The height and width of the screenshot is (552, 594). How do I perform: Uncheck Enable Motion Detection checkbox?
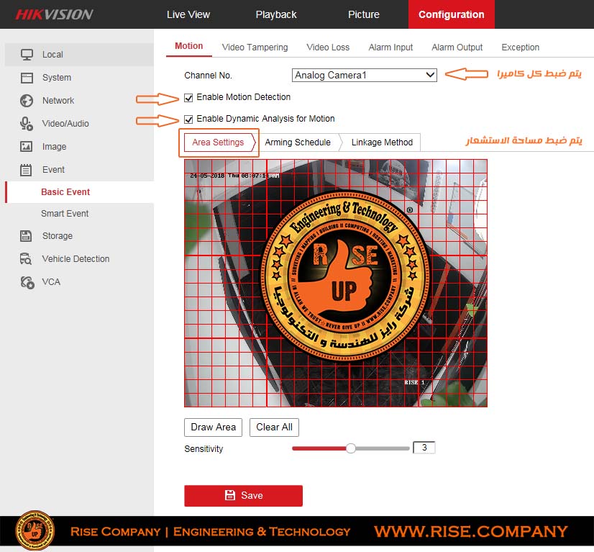(188, 97)
